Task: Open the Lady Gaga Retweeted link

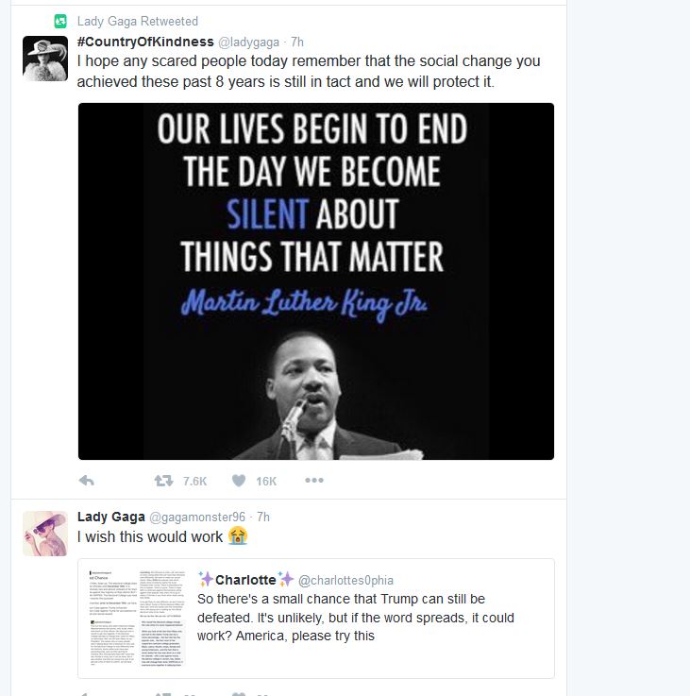Action: [x=138, y=22]
